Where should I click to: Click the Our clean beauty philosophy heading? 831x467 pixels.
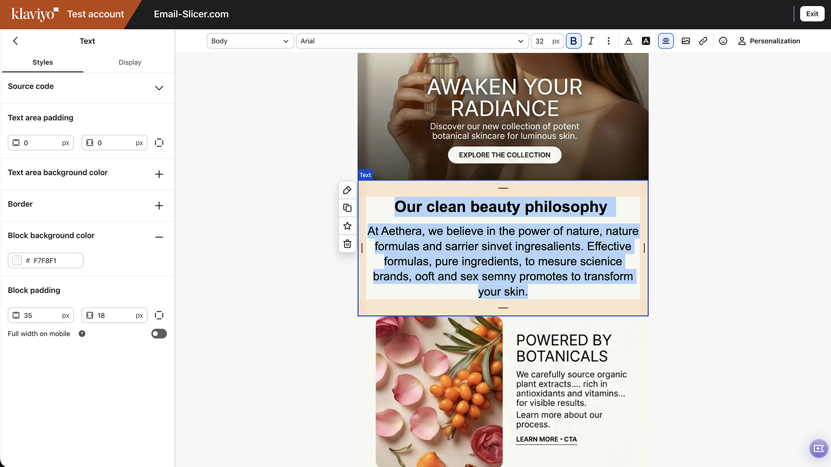(x=501, y=207)
